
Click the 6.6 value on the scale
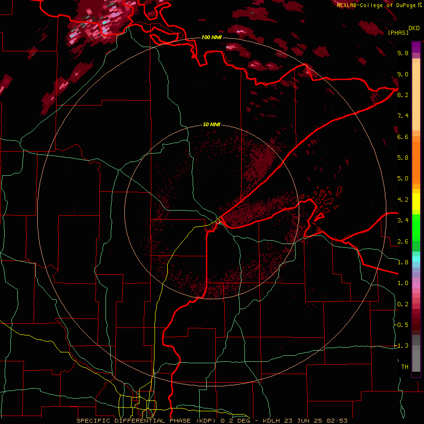(x=403, y=137)
